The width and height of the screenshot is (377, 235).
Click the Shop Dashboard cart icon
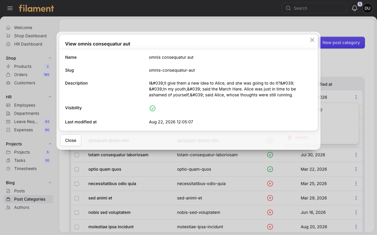[8, 36]
